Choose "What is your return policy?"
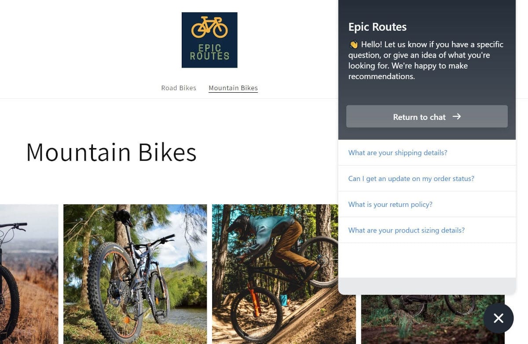Screen dimensions: 528x344 point(390,205)
